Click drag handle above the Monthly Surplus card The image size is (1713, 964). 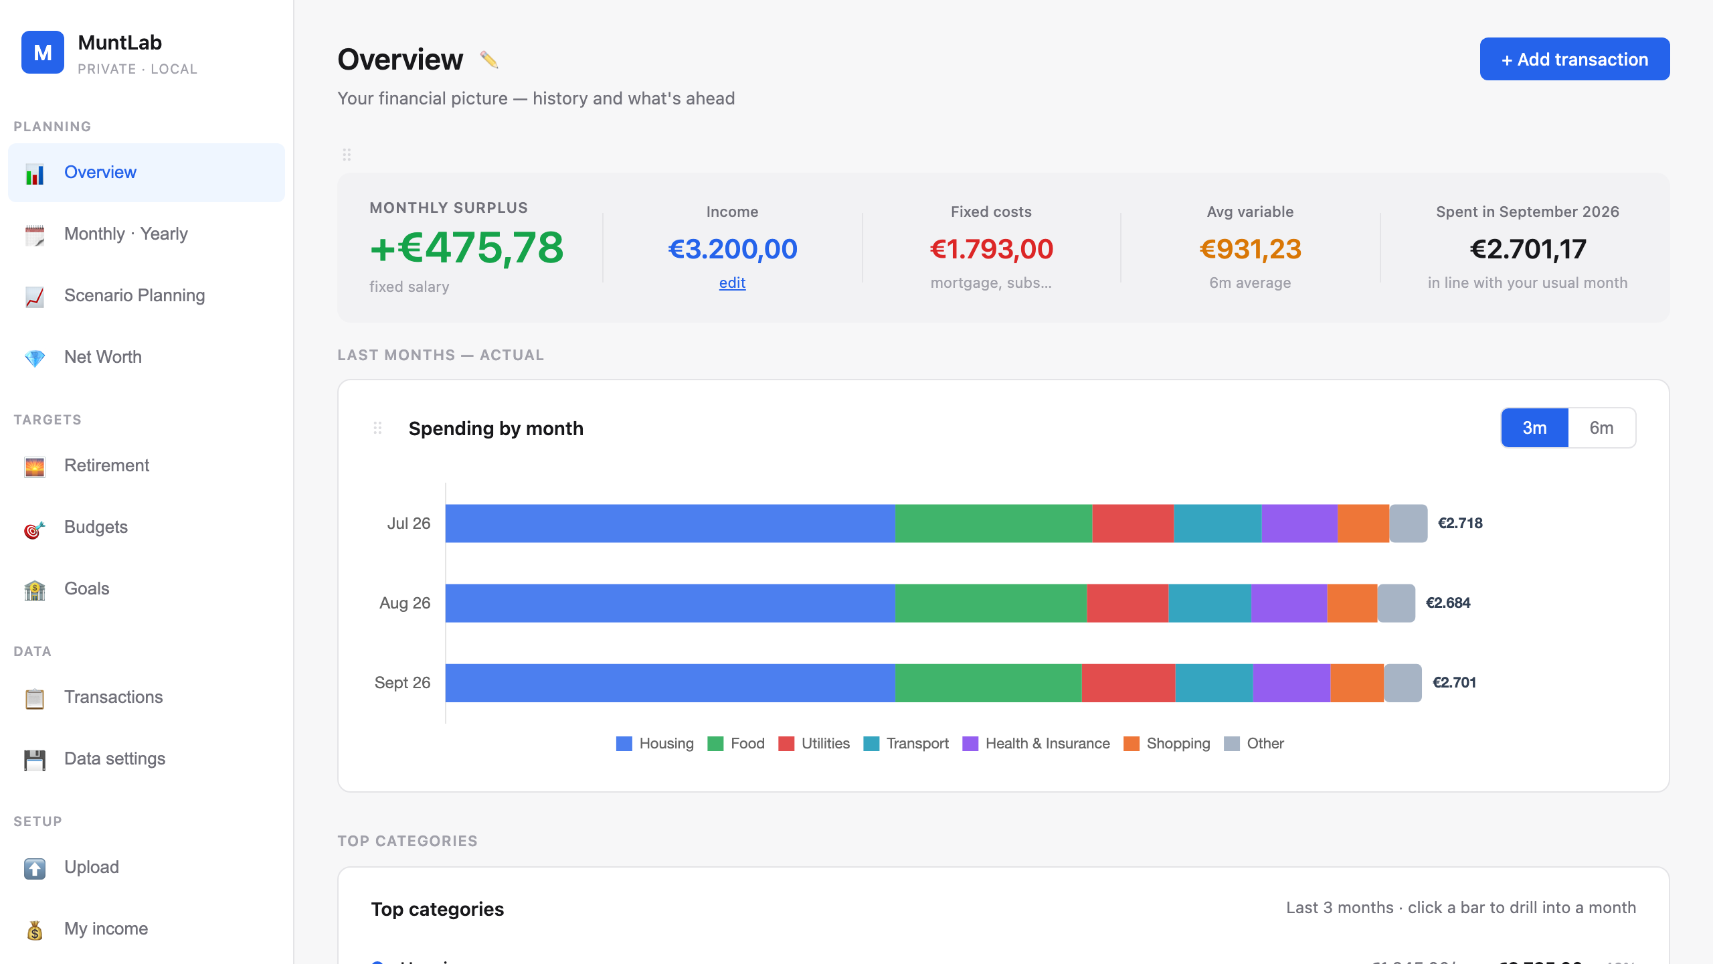pyautogui.click(x=347, y=155)
